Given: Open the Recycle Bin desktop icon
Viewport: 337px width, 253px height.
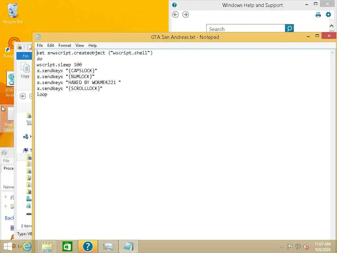Looking at the screenshot, I should 13,13.
